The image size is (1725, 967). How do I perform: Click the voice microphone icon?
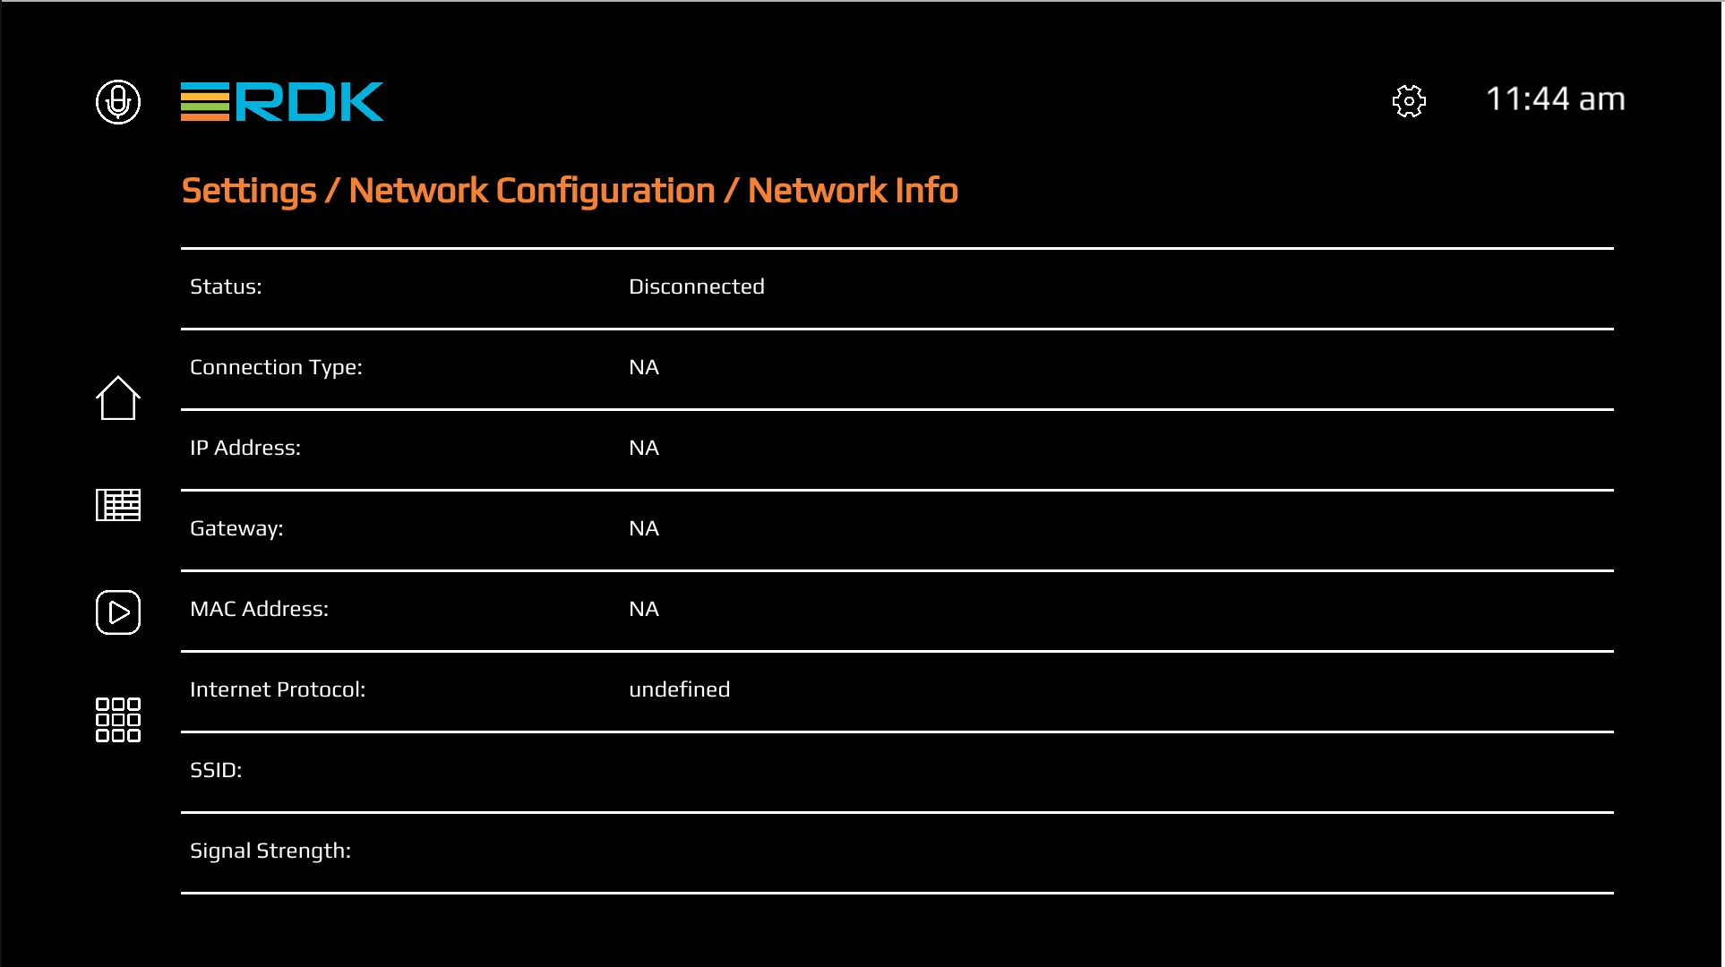coord(118,102)
